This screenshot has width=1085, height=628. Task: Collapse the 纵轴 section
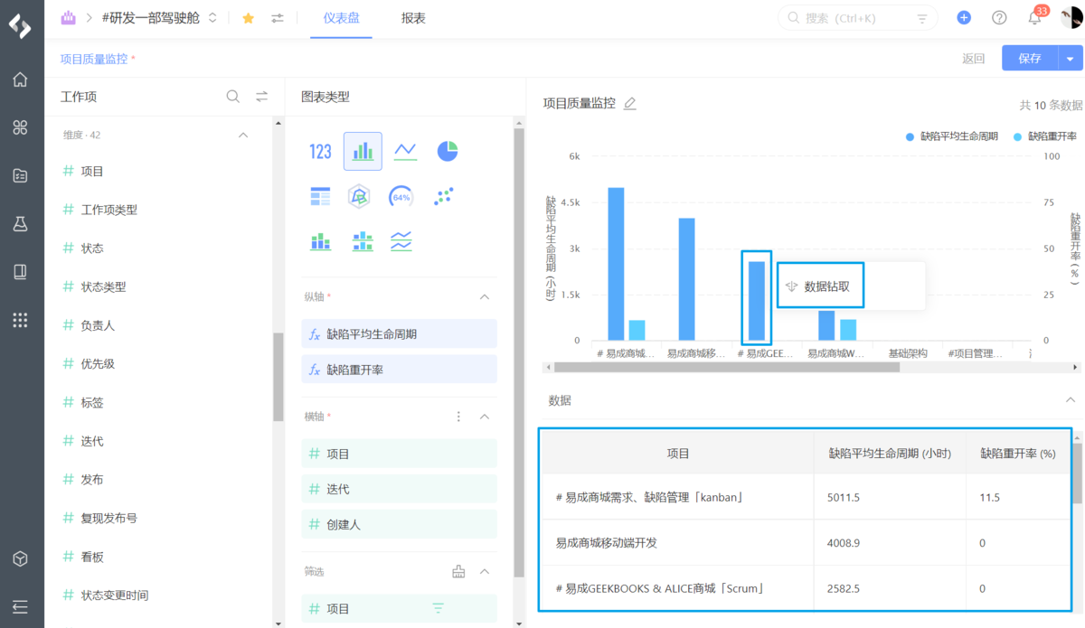(x=484, y=296)
